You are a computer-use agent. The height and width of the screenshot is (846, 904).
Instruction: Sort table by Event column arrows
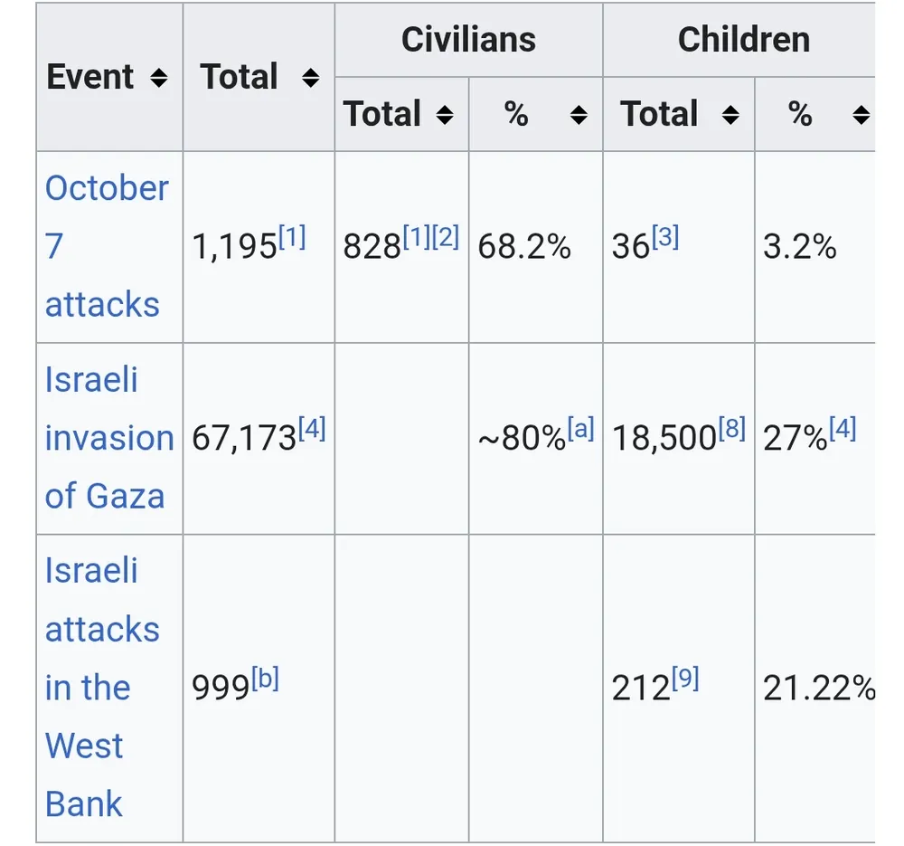[x=159, y=79]
